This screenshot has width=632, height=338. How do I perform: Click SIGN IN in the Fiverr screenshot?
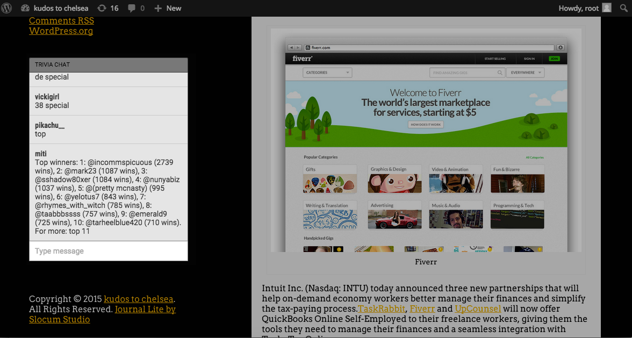(529, 59)
